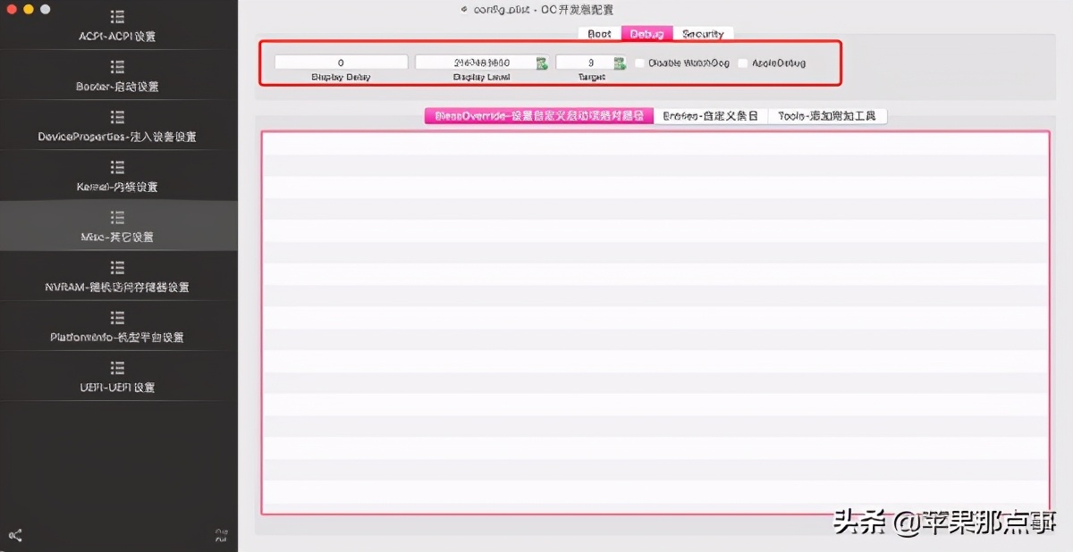1073x552 pixels.
Task: Select the Debug tab
Action: [x=646, y=34]
